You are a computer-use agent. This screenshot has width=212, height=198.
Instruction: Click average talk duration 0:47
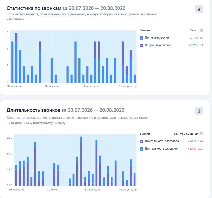200,141
